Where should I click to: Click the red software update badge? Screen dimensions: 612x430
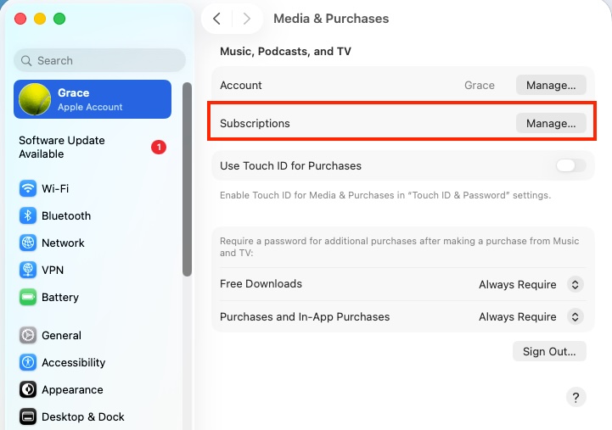159,148
